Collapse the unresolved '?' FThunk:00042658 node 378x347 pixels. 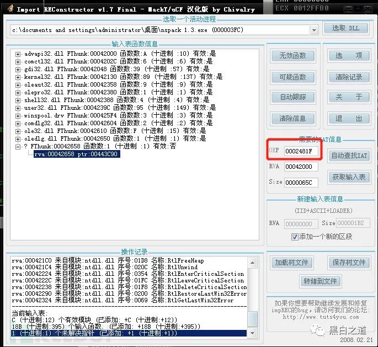(18, 146)
